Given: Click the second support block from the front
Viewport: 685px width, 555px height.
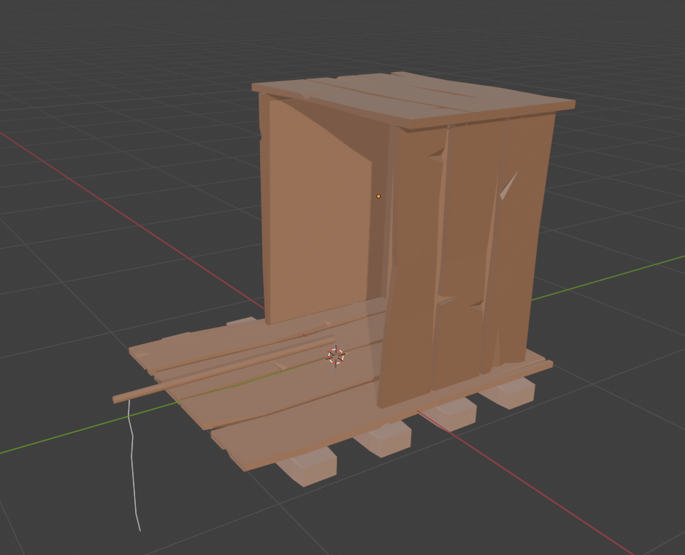Looking at the screenshot, I should [x=383, y=438].
